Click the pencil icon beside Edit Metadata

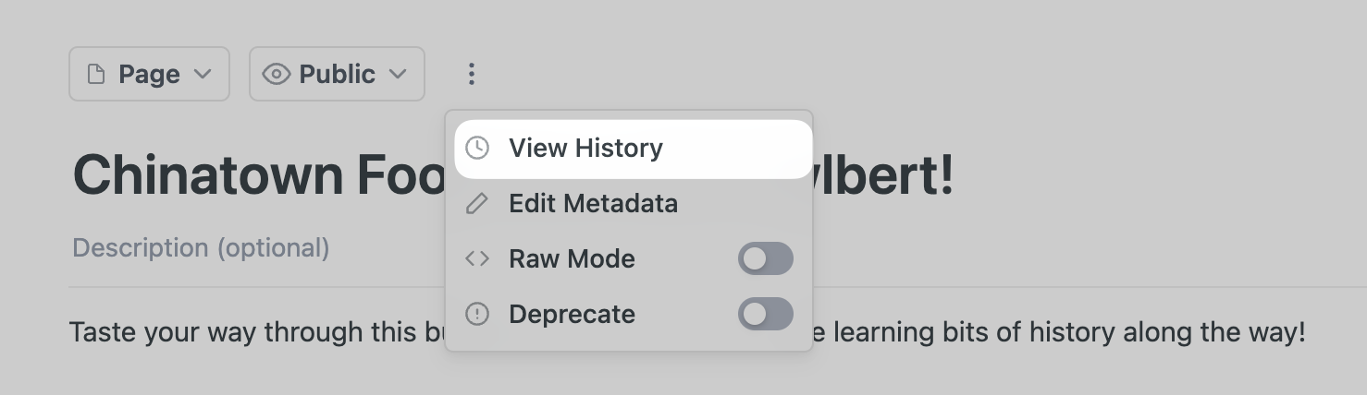pos(477,203)
